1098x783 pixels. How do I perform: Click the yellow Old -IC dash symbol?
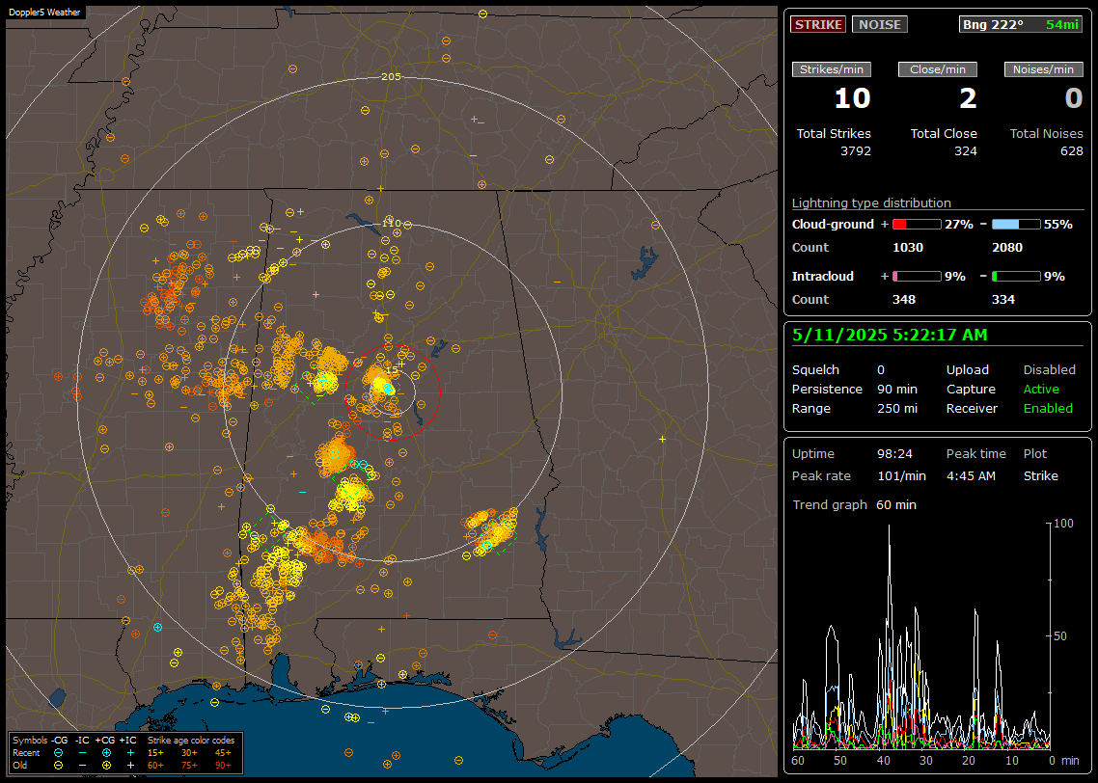(x=83, y=766)
